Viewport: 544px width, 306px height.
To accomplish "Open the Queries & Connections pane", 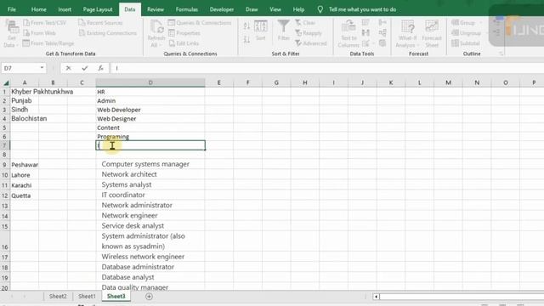I will [200, 23].
